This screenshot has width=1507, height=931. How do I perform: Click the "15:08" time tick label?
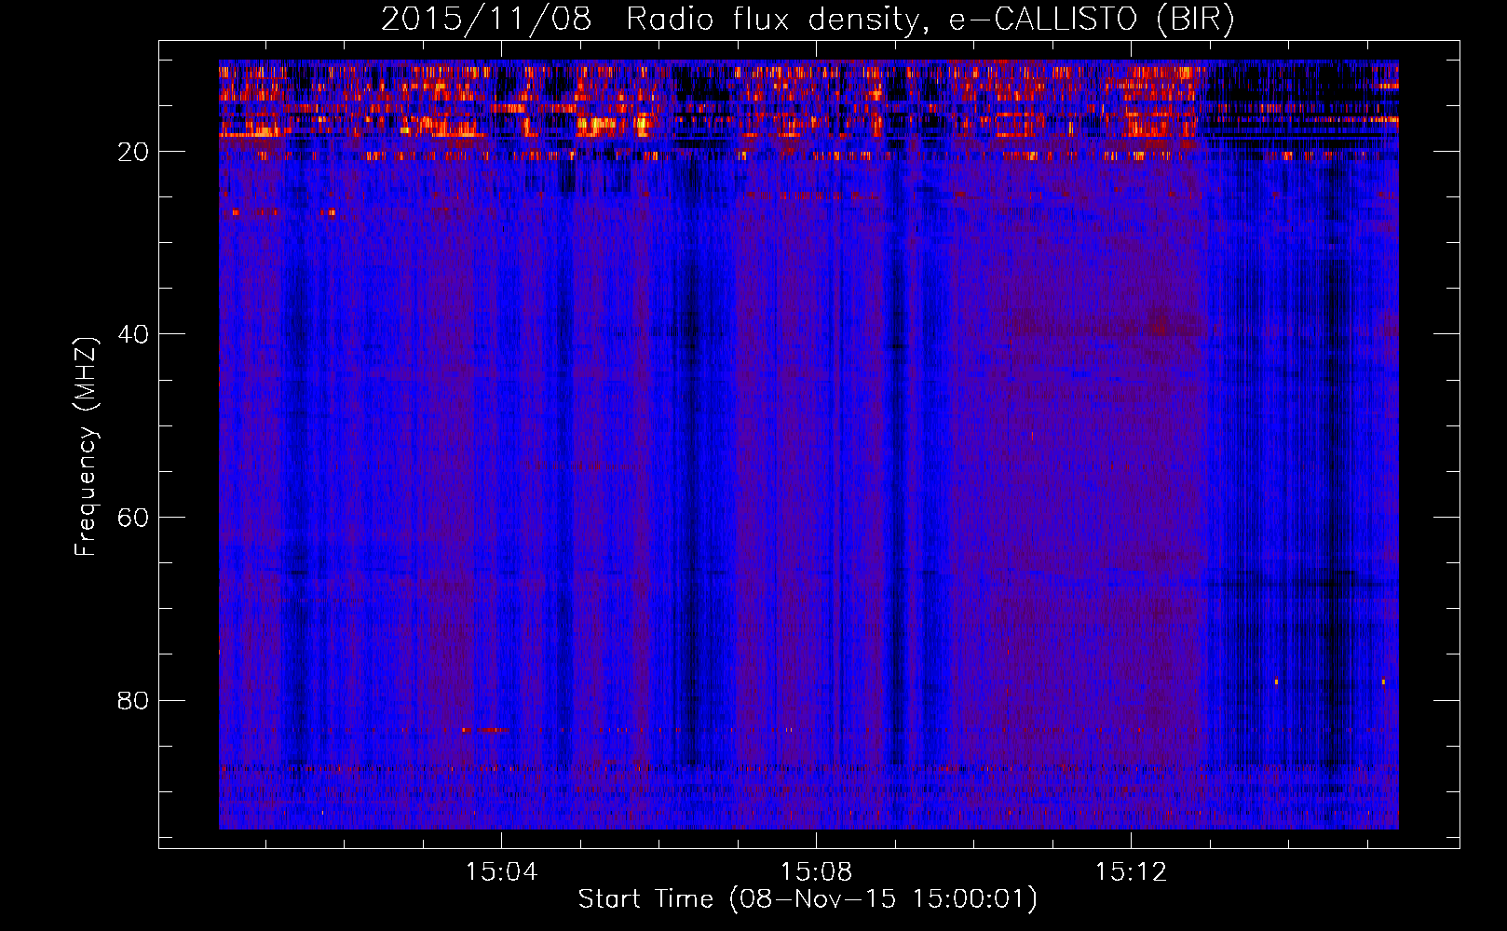[817, 872]
